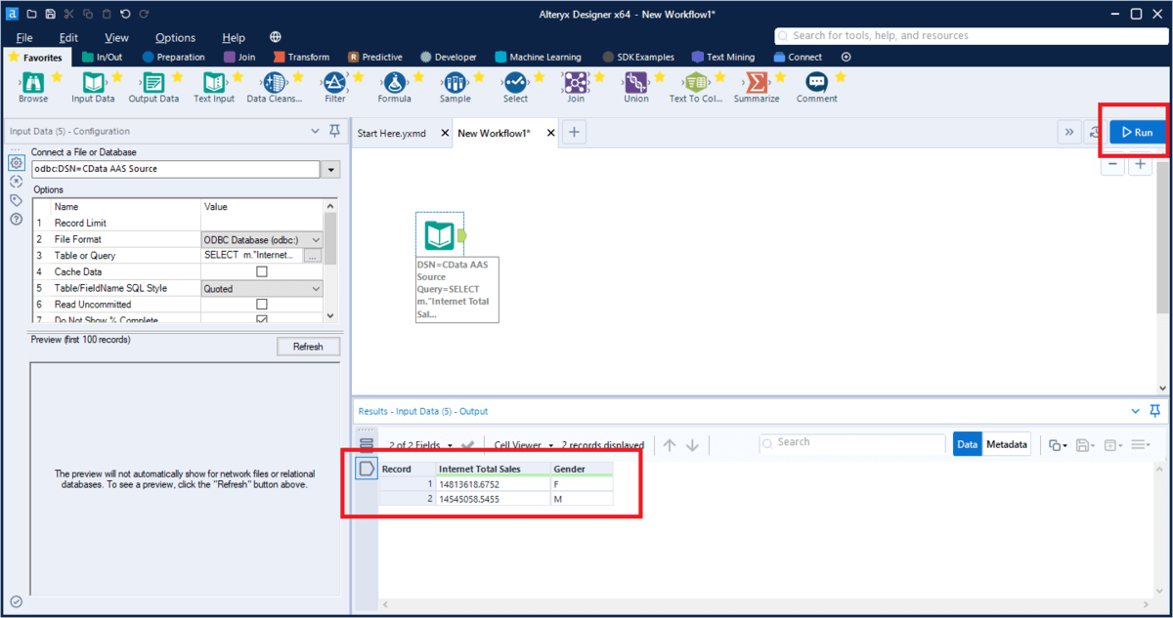Switch to Transform tool category
1173x618 pixels.
(301, 57)
